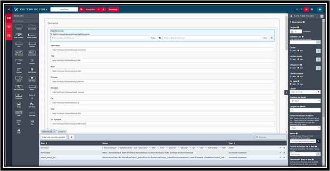Pick the Date Picker widget
Screen dimensions: 330x171
[x=32, y=79]
